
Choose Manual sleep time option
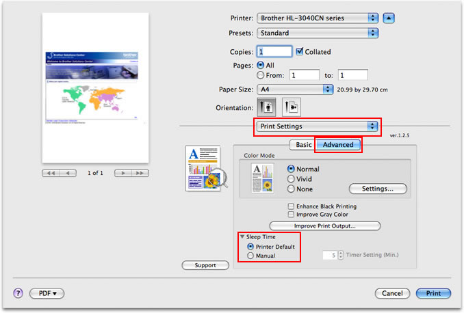coord(250,256)
